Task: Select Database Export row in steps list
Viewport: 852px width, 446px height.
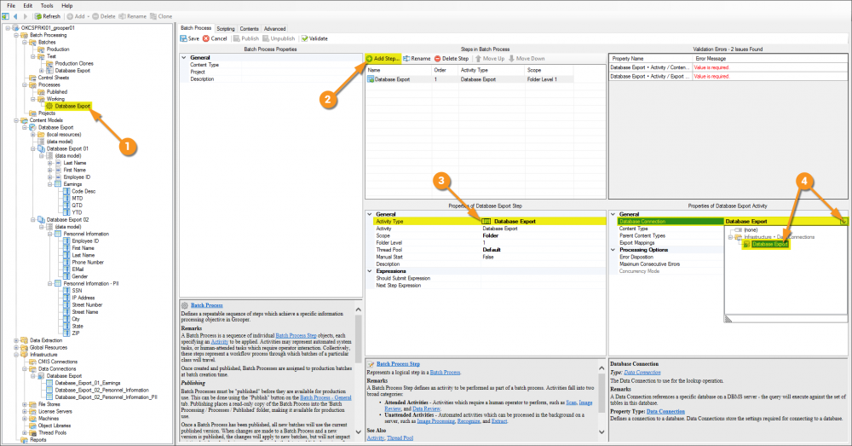Action: pyautogui.click(x=470, y=79)
